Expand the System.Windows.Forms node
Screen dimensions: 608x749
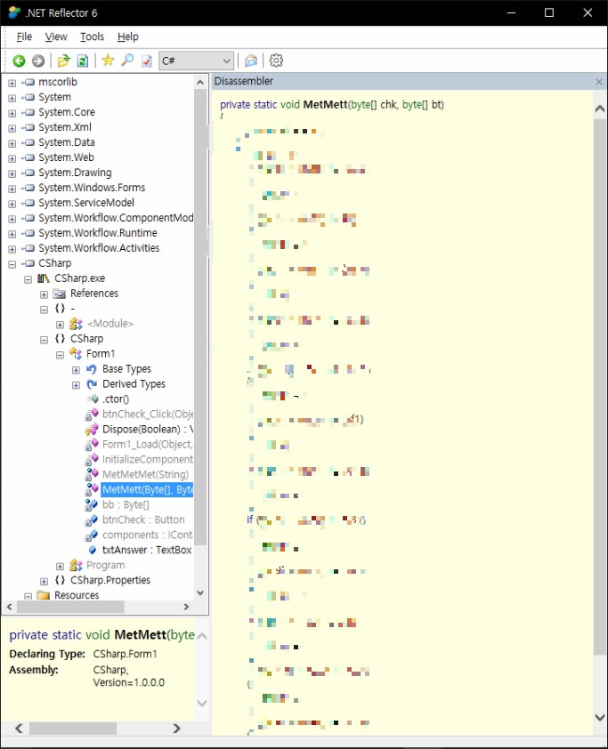[12, 189]
